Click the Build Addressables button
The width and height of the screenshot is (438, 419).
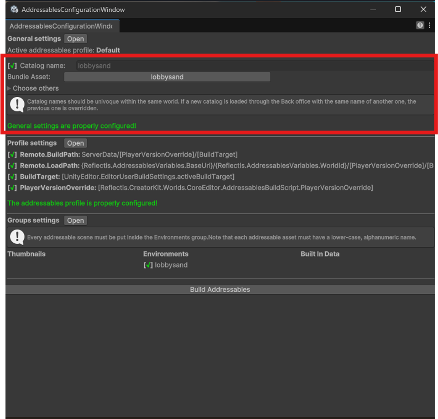coord(220,290)
